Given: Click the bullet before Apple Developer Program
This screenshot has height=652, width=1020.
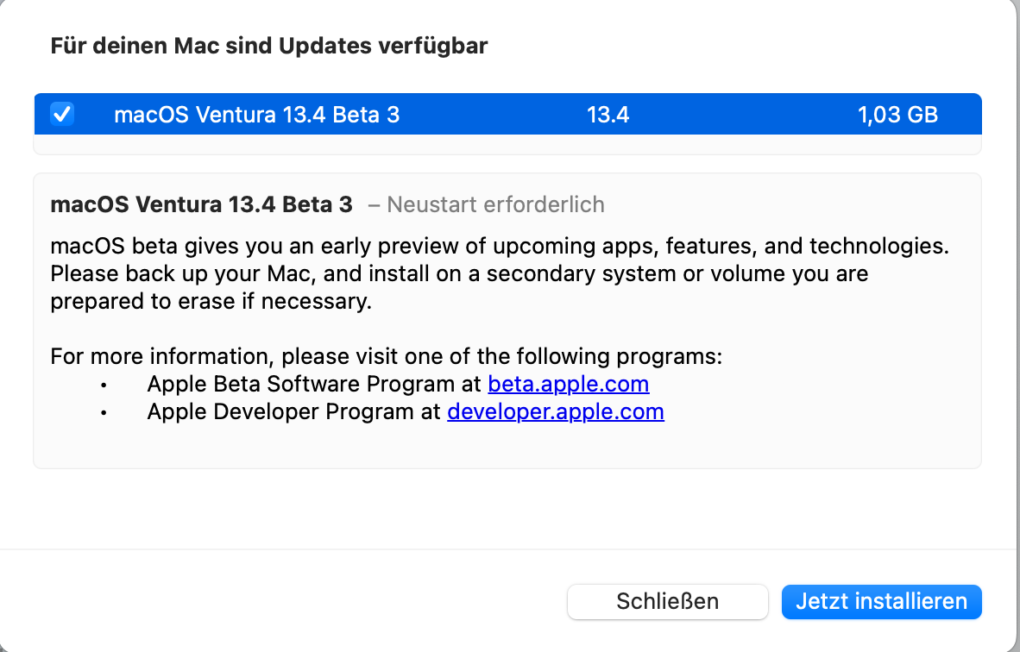Looking at the screenshot, I should click(x=104, y=412).
